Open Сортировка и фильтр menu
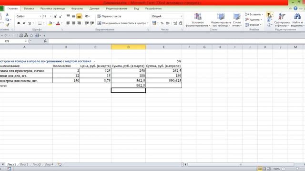Image resolution: width=305 pixels, height=171 pixels. (282, 20)
